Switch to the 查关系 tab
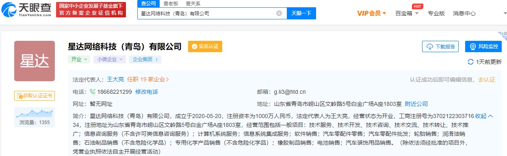Viewport: 507px width, 156px height. click(x=193, y=4)
